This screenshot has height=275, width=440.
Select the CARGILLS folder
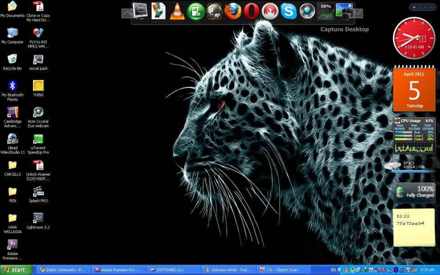pyautogui.click(x=12, y=168)
